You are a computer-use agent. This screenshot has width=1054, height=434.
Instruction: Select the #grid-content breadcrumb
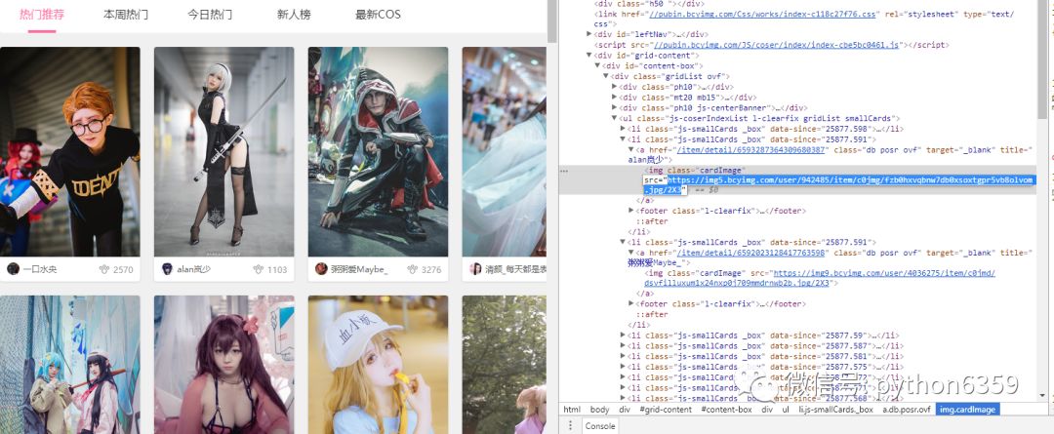coord(665,410)
